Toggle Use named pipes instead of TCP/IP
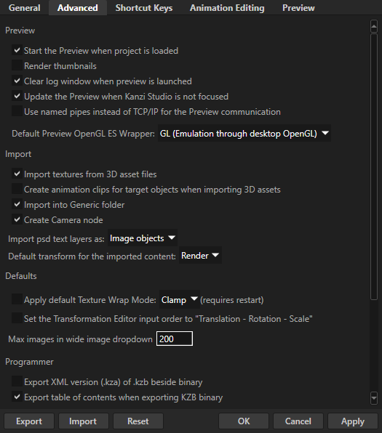Image resolution: width=382 pixels, height=433 pixels. pyautogui.click(x=17, y=111)
